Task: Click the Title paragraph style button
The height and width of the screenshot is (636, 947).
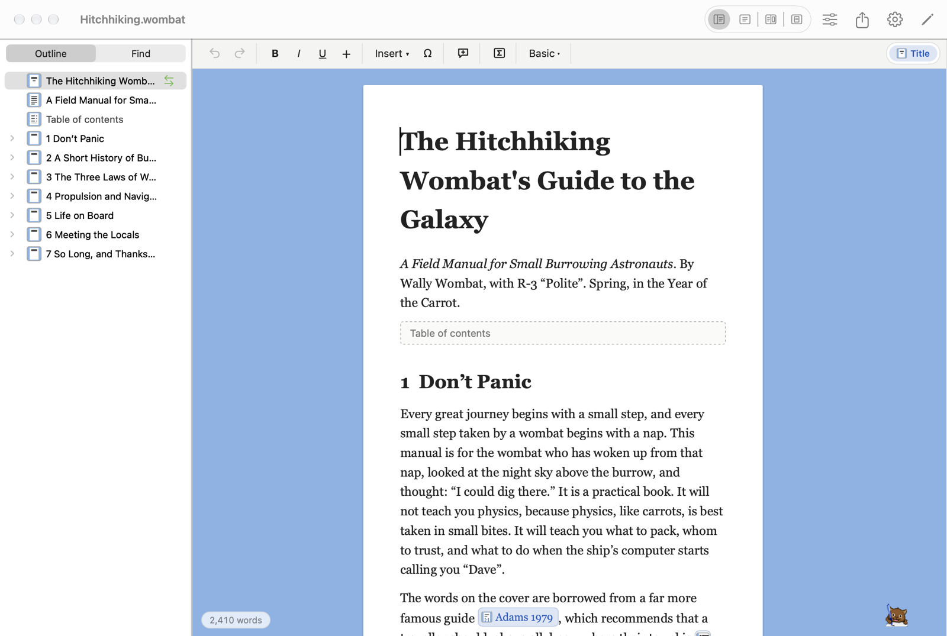Action: [913, 53]
